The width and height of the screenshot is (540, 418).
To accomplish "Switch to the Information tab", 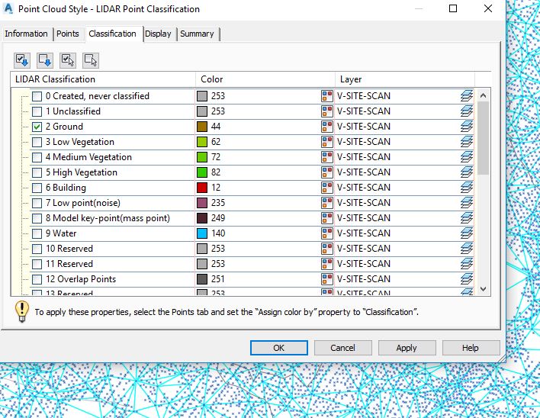I will pos(26,34).
